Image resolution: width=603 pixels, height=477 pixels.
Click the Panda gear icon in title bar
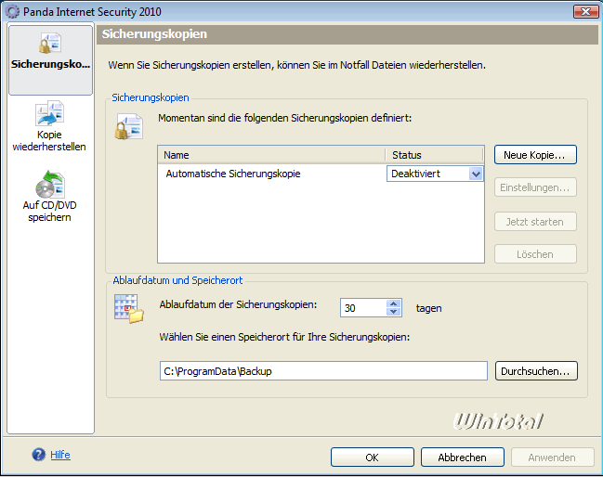coord(12,11)
